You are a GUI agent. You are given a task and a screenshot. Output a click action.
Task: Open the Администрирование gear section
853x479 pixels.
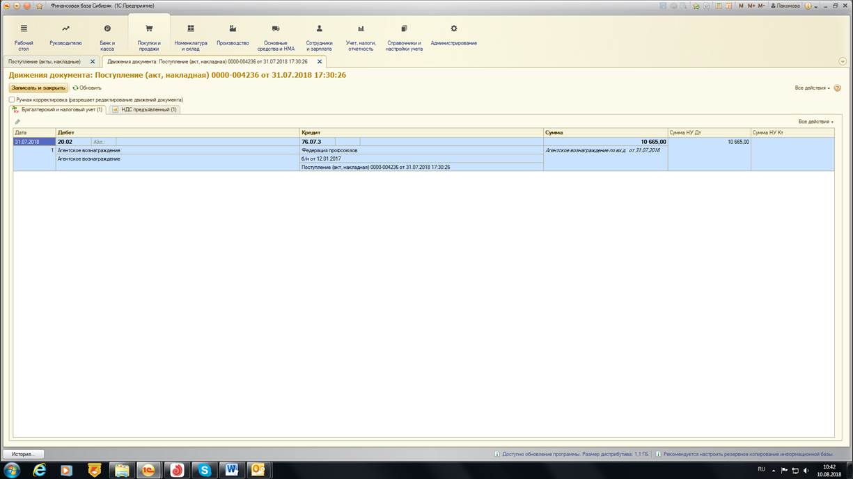point(453,36)
